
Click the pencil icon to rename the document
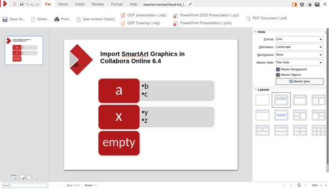[190, 4]
